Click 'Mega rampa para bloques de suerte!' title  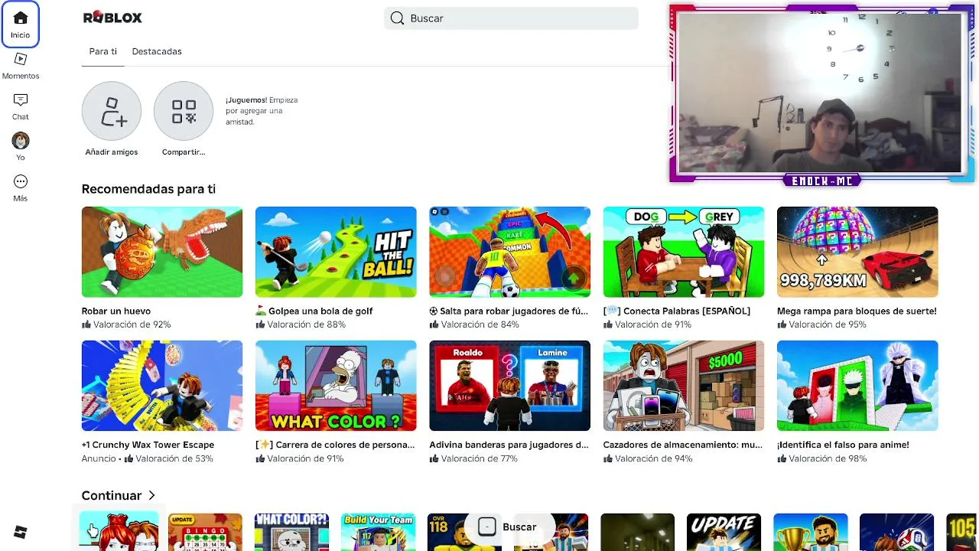click(x=857, y=311)
